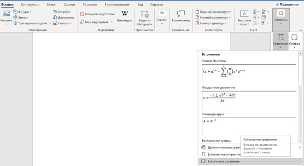Expand the Quick Parts dropdown arrow
Image resolution: width=304 pixels, height=166 pixels.
pyautogui.click(x=258, y=12)
